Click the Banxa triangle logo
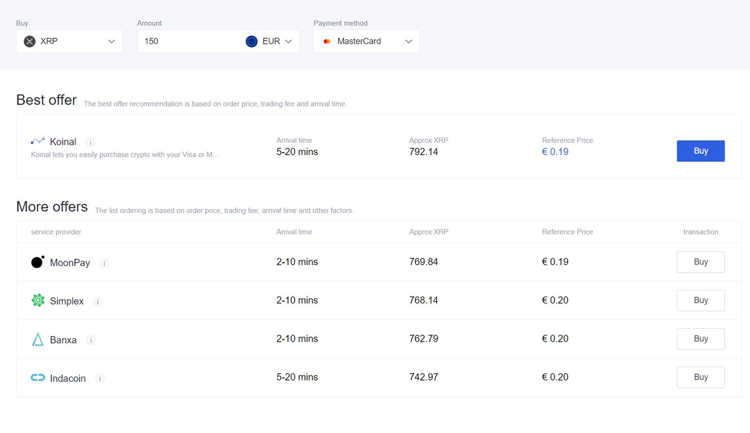 [38, 339]
